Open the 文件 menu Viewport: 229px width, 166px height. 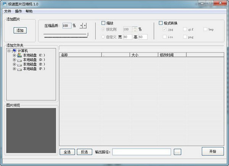tap(7, 11)
